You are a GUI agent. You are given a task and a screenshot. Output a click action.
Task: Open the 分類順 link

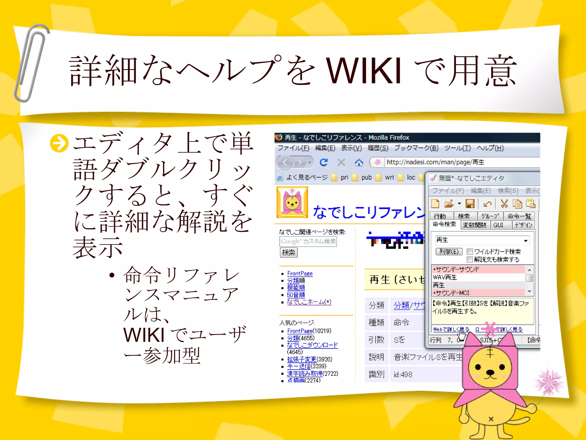pos(296,281)
